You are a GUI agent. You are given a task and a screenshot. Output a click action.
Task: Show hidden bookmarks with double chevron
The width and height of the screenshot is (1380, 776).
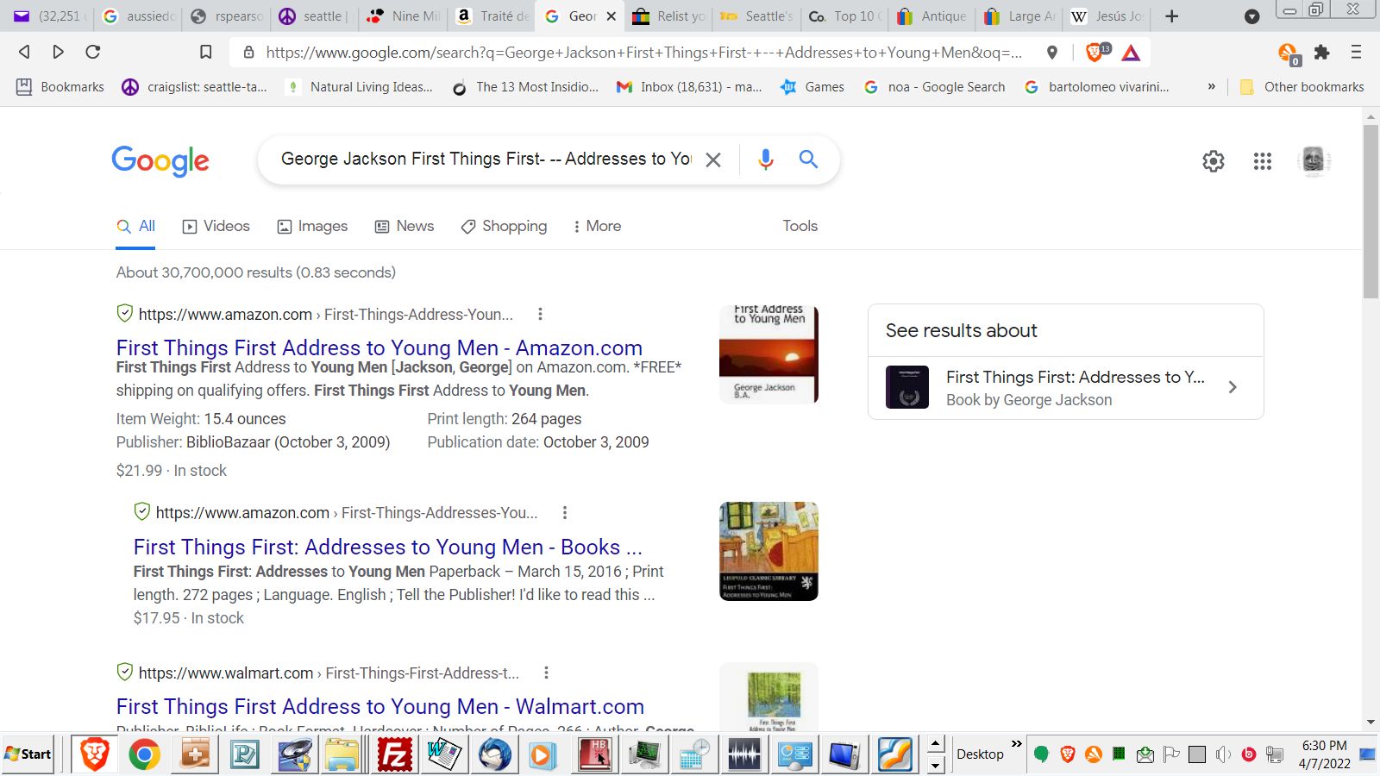pos(1211,86)
